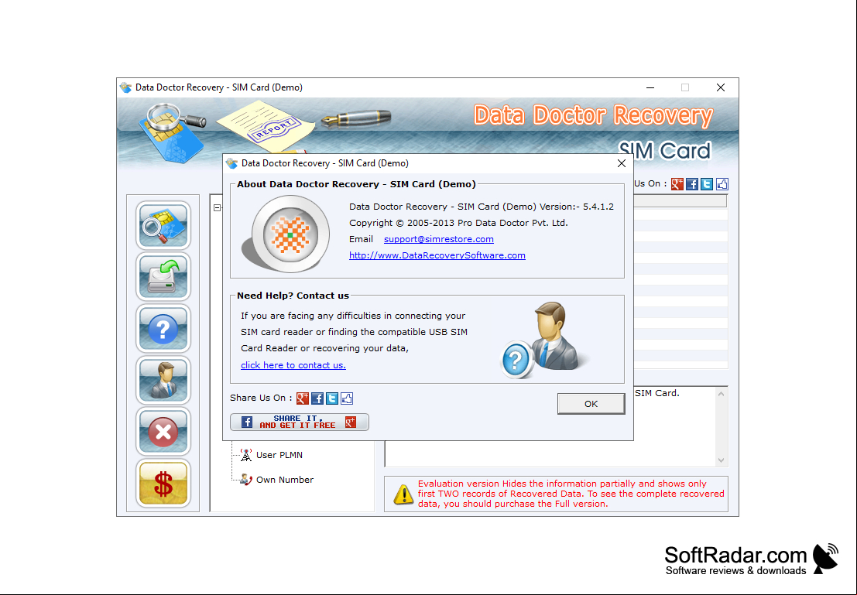This screenshot has width=857, height=595.
Task: Close the main Data Doctor Recovery window
Action: (x=721, y=87)
